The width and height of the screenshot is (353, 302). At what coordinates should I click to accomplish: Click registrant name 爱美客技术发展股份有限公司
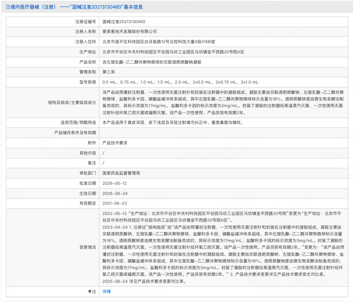pos(130,32)
